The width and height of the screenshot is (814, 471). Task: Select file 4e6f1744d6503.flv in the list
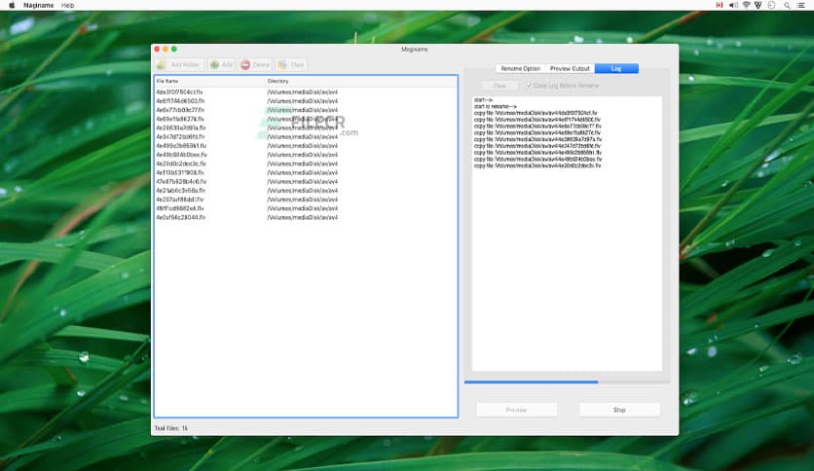(181, 100)
